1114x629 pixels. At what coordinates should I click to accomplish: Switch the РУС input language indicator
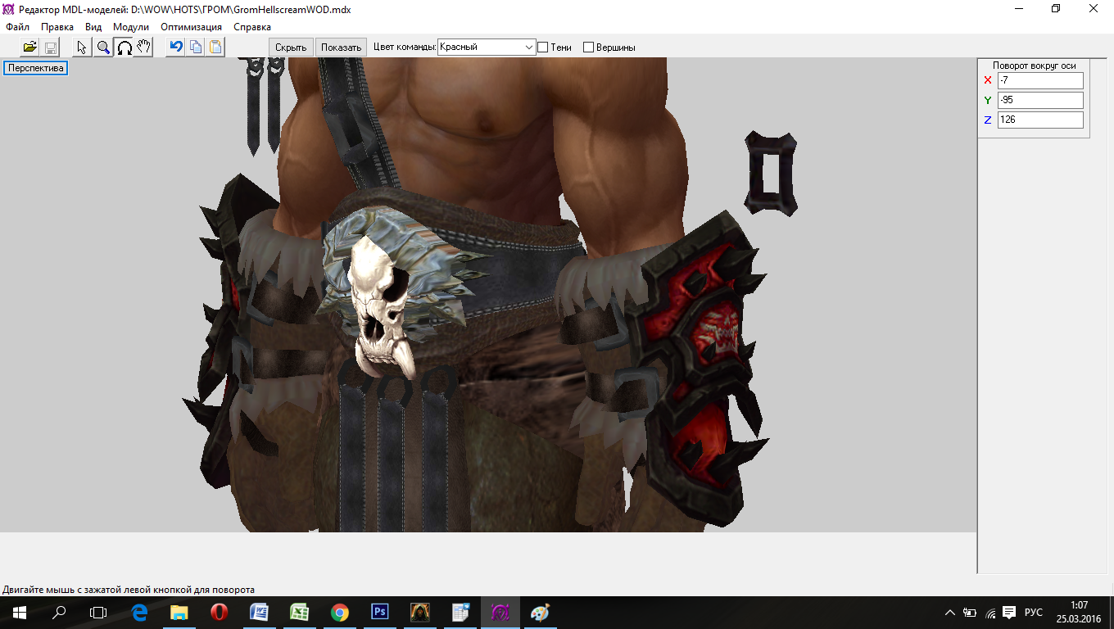click(1034, 613)
